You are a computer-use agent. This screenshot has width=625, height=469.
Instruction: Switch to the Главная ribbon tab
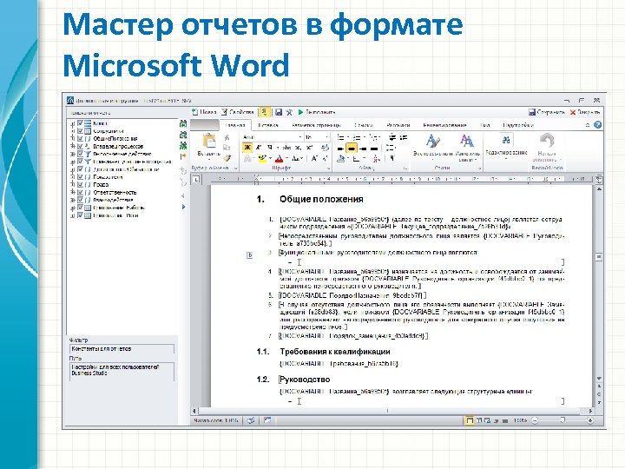click(x=235, y=125)
